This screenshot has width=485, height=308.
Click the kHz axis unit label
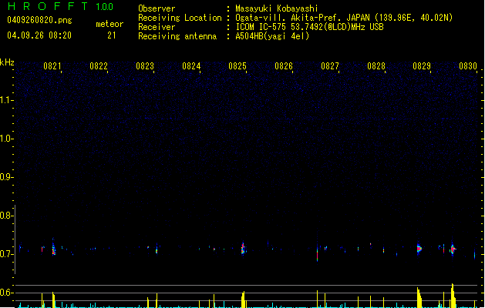click(7, 62)
